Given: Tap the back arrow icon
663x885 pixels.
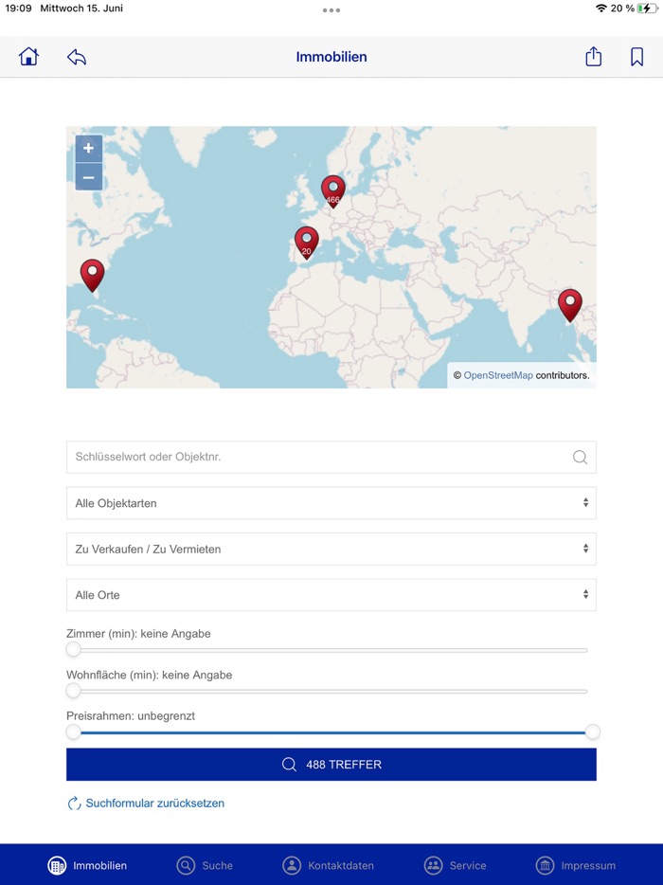Looking at the screenshot, I should [77, 57].
